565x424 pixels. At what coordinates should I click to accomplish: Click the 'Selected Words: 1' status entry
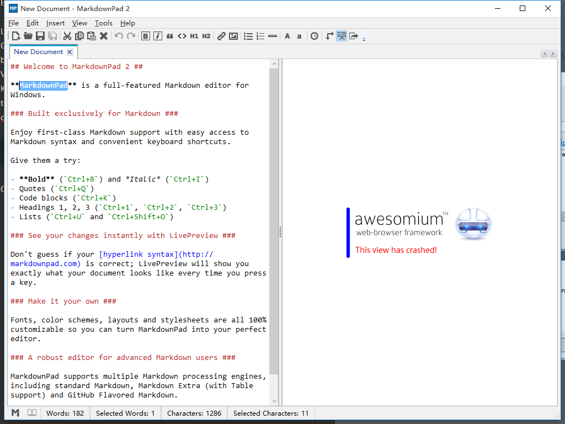(x=125, y=413)
